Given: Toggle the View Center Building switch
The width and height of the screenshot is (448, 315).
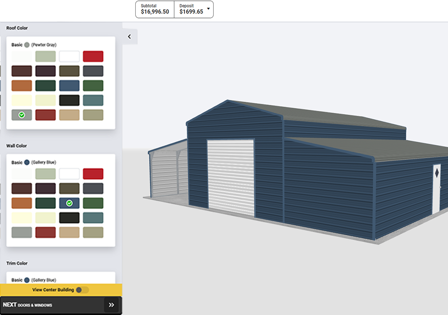Looking at the screenshot, I should point(82,290).
